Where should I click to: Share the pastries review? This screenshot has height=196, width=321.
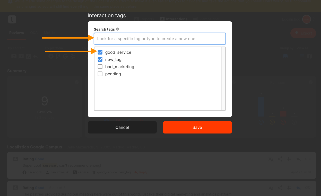(280, 188)
